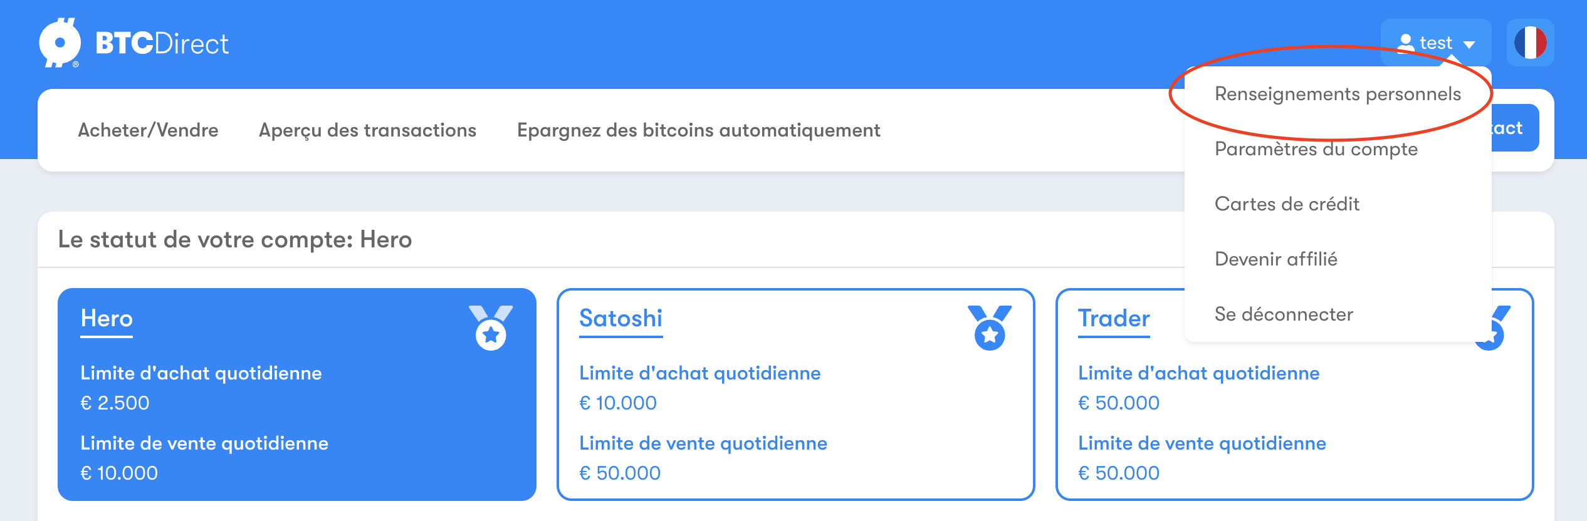Viewport: 1587px width, 521px height.
Task: Select Devenir affilié option
Action: (x=1275, y=259)
